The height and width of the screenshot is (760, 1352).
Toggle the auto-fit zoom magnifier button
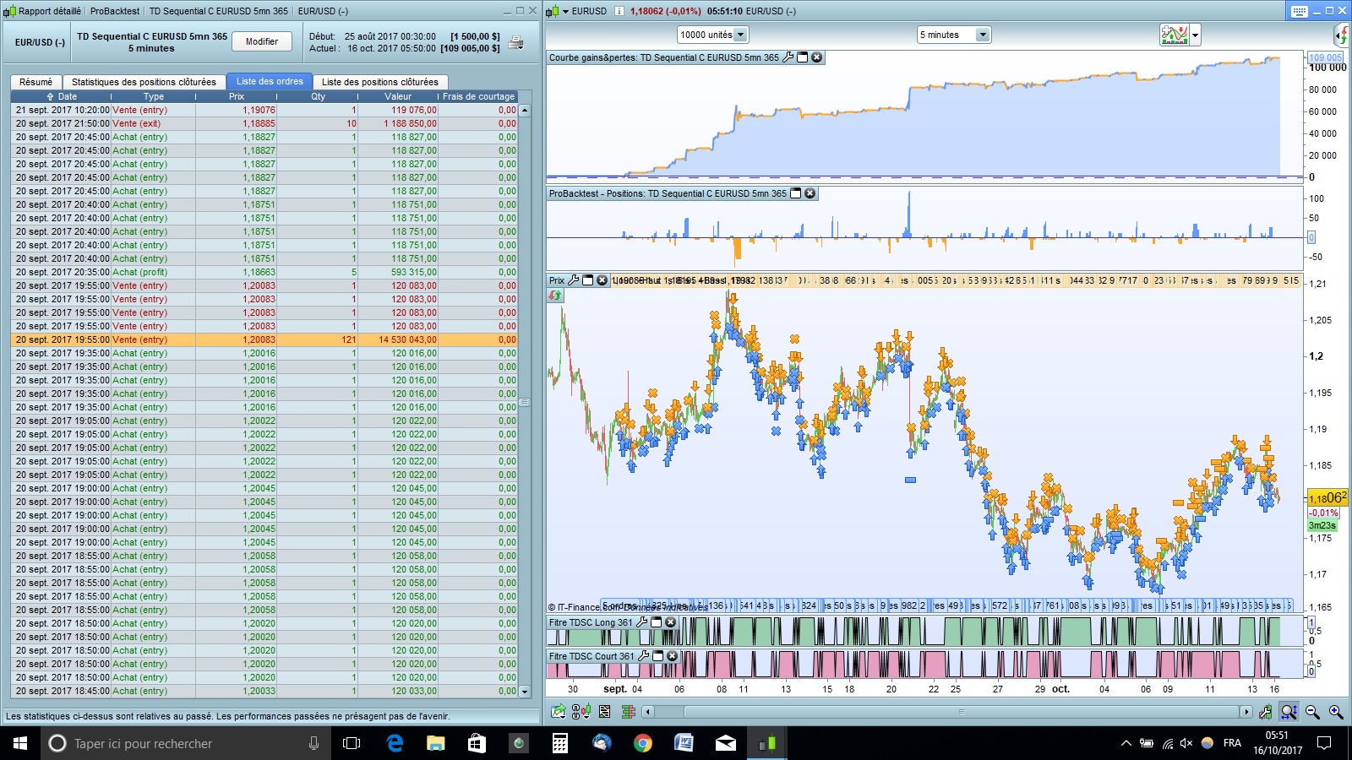1289,712
